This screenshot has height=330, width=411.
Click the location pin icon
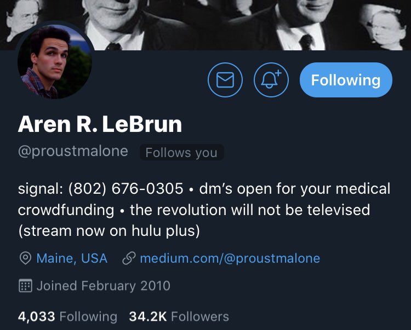(25, 258)
